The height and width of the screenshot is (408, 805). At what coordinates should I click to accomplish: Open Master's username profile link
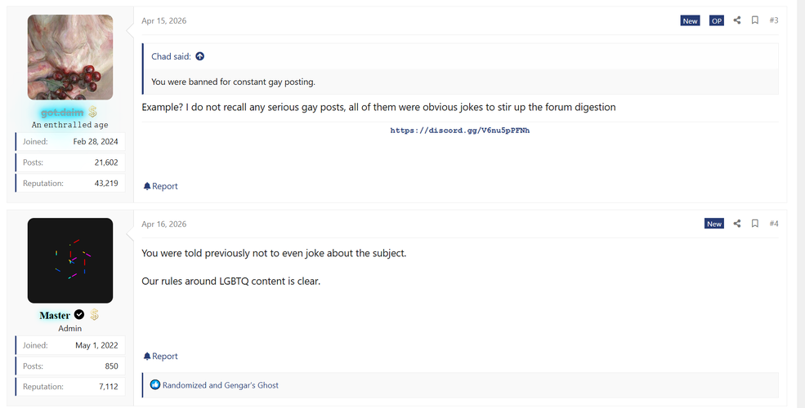click(55, 315)
